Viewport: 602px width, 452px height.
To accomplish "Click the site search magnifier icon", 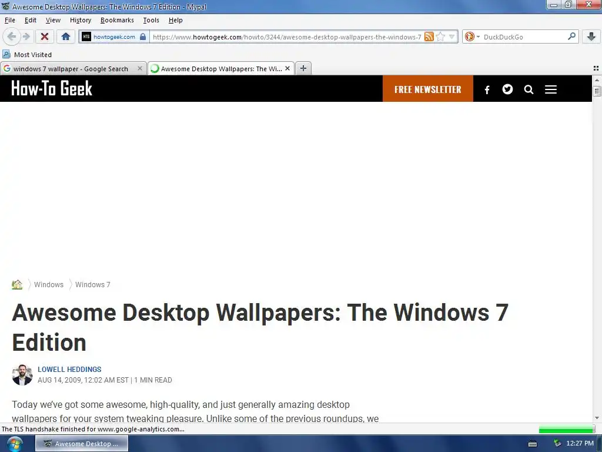I will 529,89.
